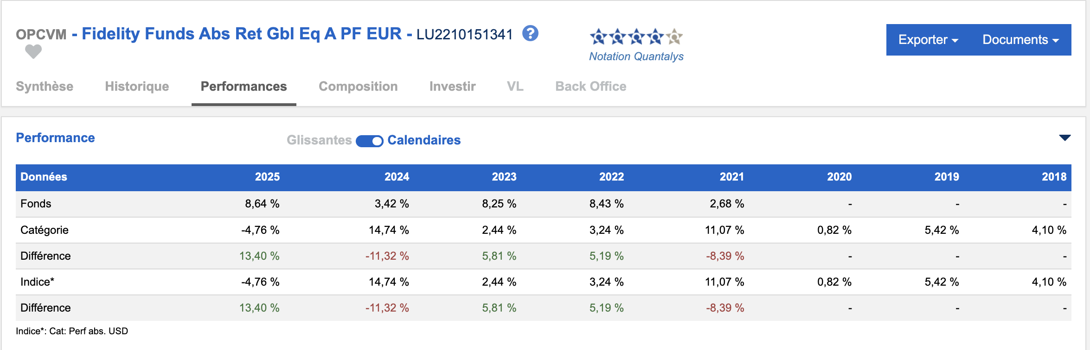Switch to the Synthèse tab

tap(45, 87)
